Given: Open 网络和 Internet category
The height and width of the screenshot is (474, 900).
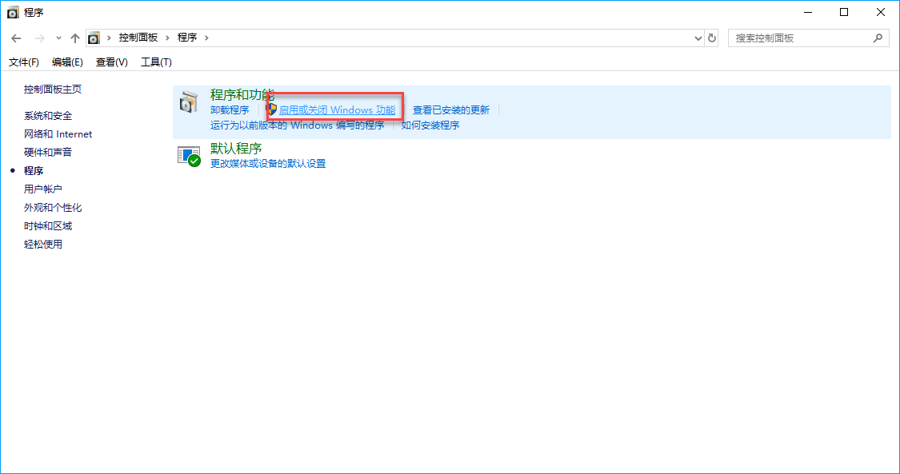Looking at the screenshot, I should [x=58, y=134].
